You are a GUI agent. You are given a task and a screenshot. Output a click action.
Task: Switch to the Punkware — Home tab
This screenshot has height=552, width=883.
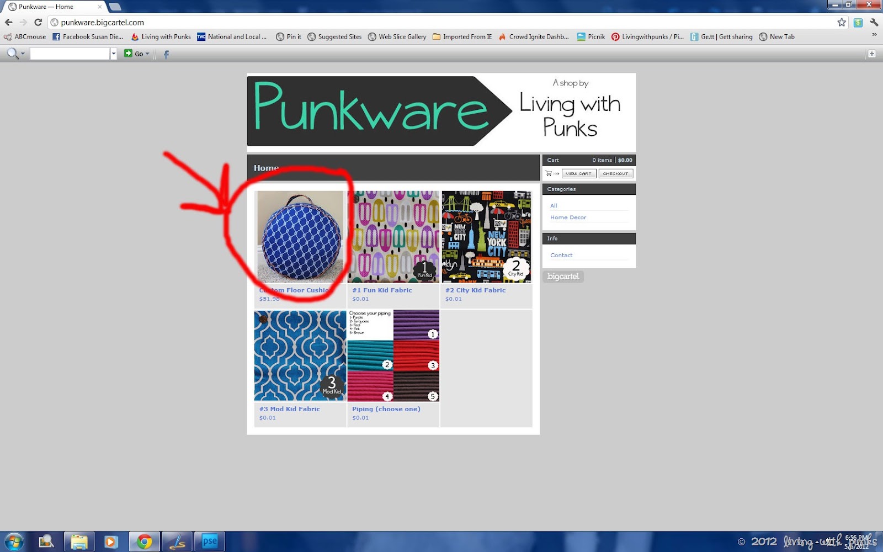pos(52,7)
